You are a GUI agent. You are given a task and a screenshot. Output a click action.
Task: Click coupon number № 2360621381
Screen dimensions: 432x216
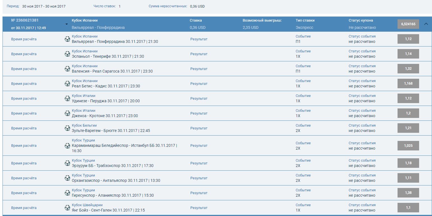(25, 20)
